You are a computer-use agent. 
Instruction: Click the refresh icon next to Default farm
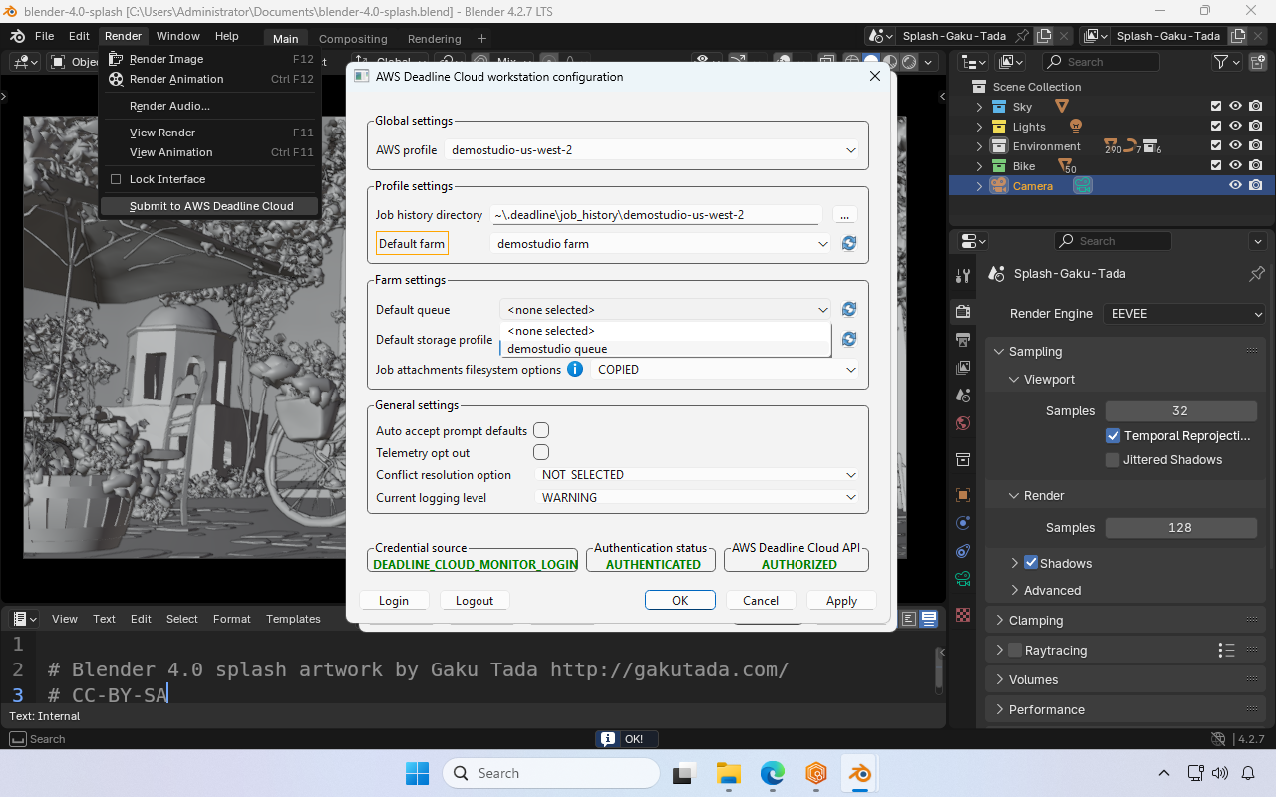(x=848, y=243)
